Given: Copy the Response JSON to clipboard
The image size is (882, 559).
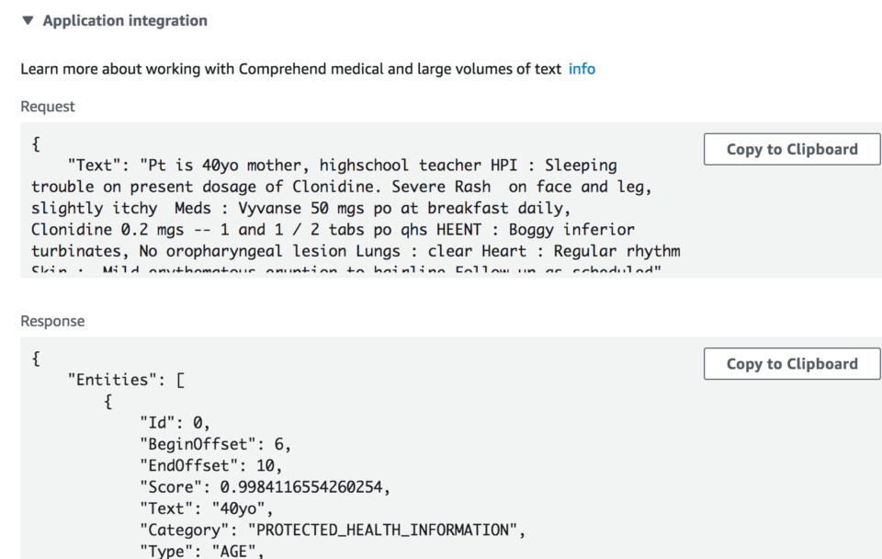Looking at the screenshot, I should 791,363.
